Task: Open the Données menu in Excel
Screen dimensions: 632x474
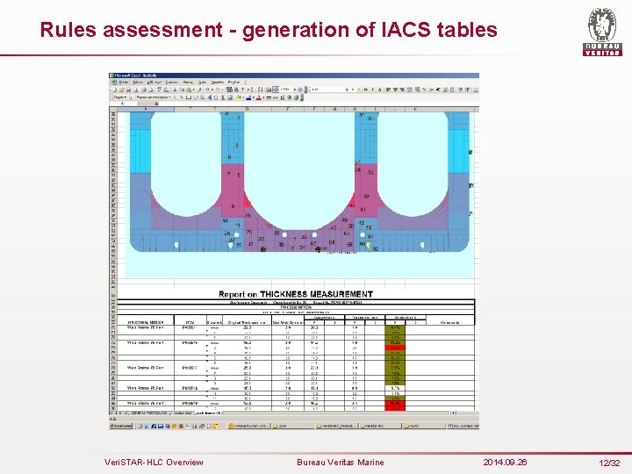Action: (218, 83)
